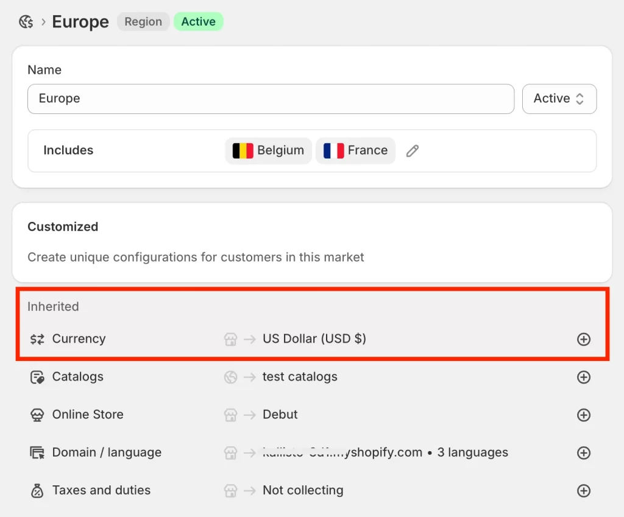Click the Online Store storefront icon

[37, 415]
